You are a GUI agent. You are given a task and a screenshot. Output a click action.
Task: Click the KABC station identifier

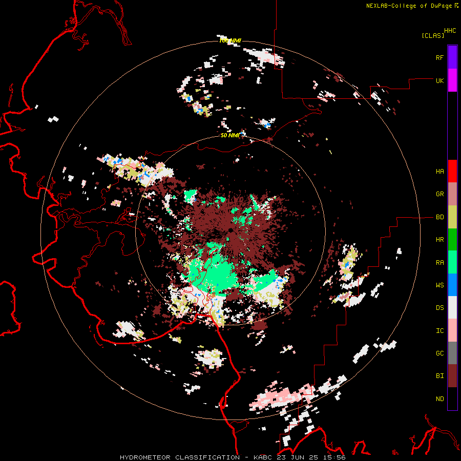[263, 457]
